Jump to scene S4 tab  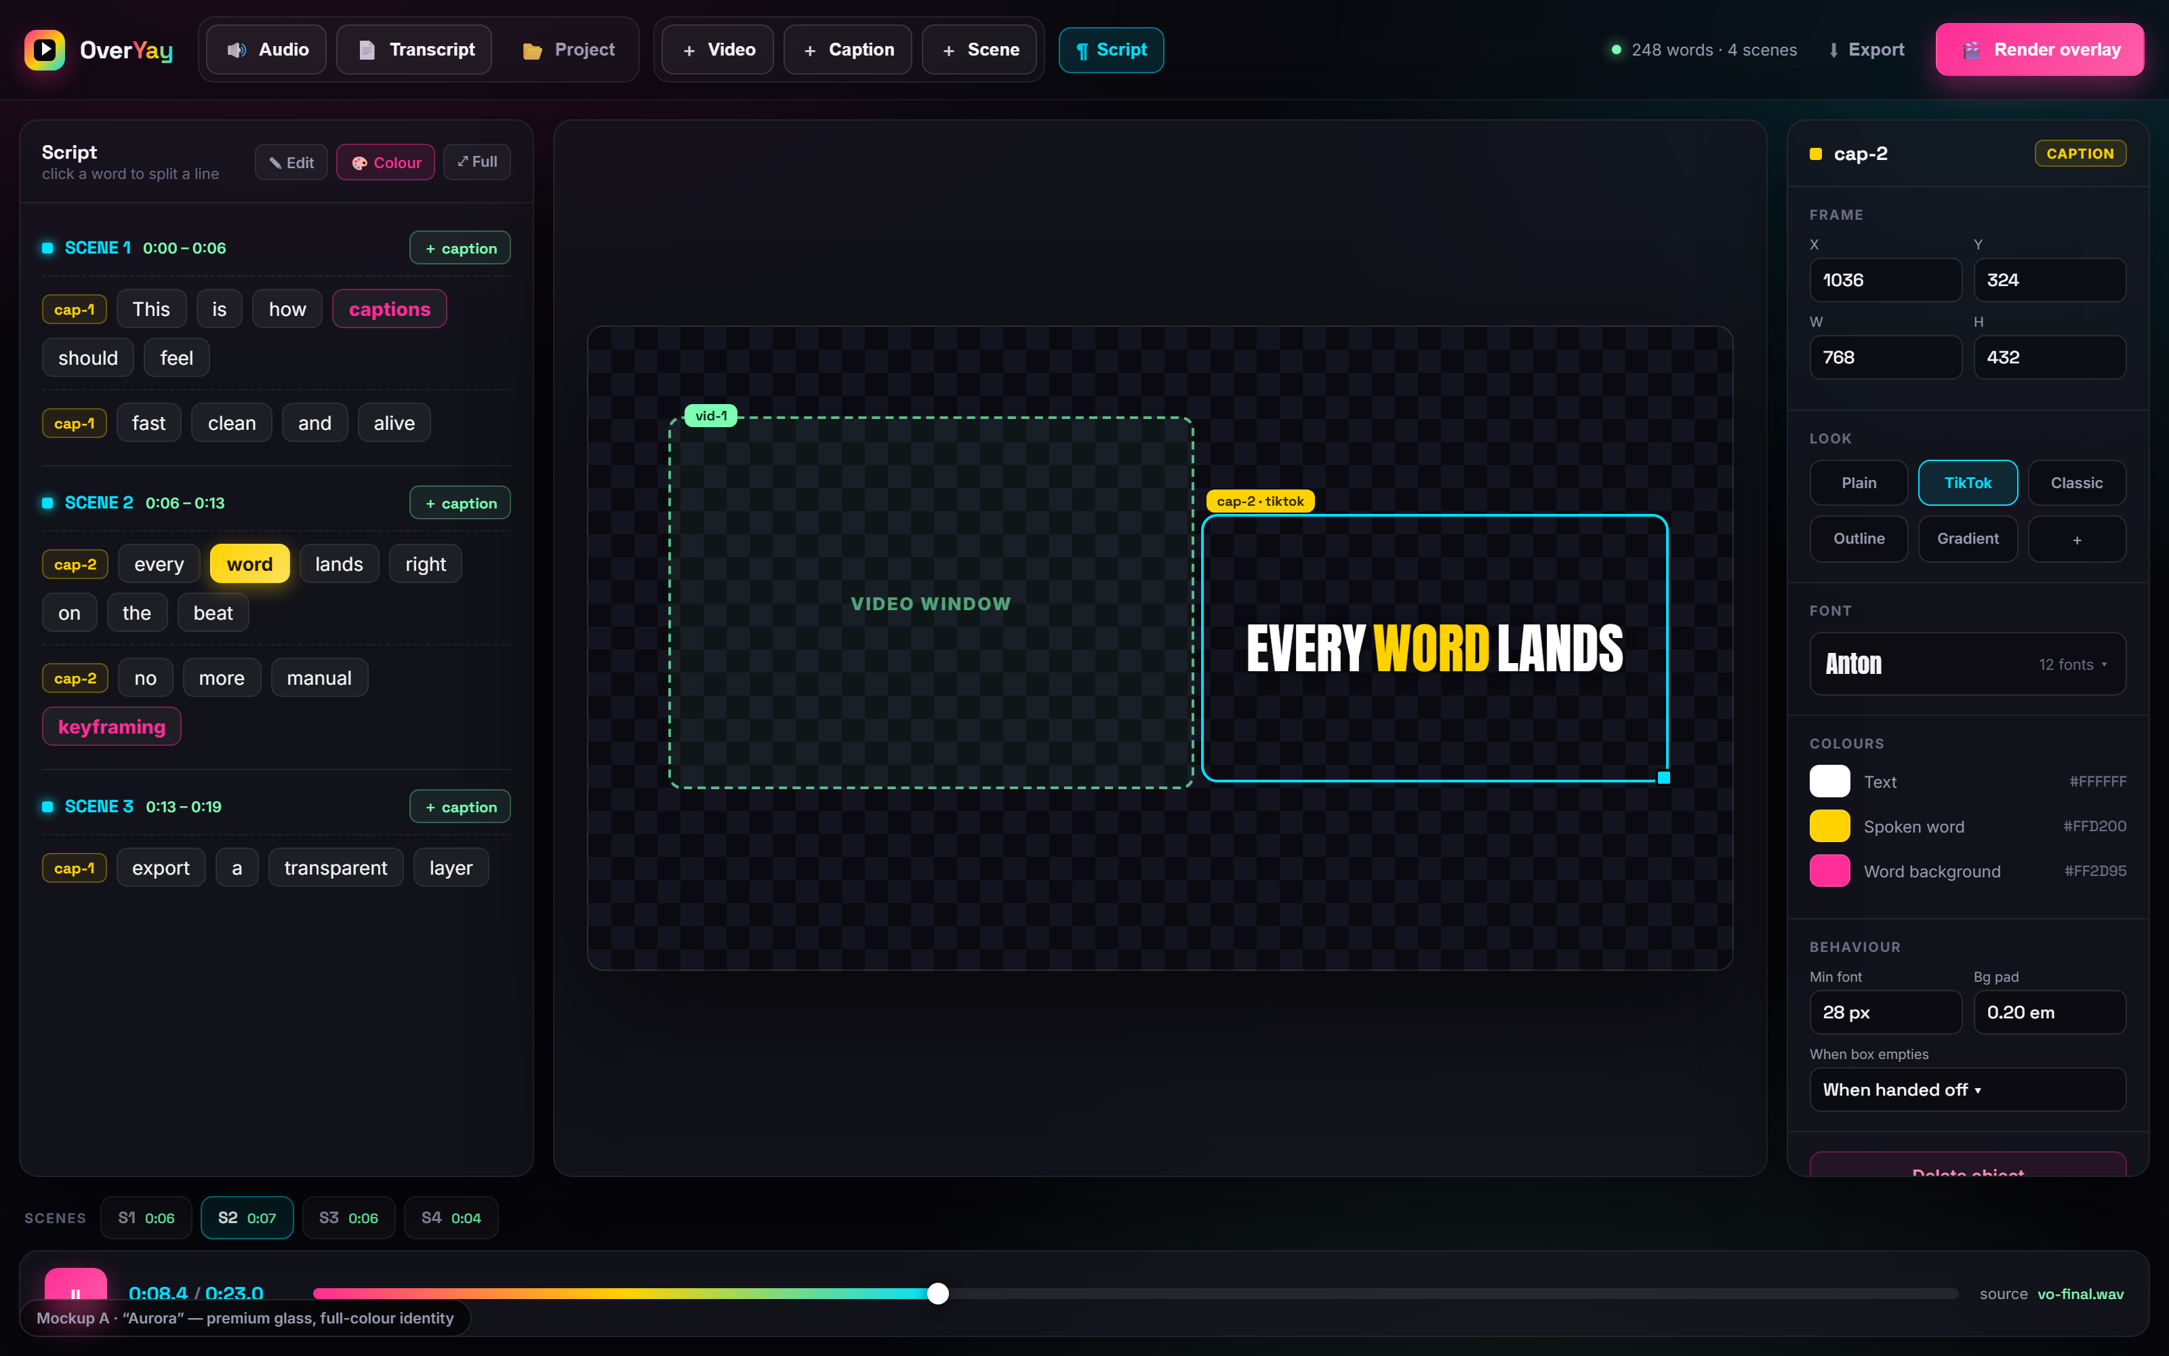point(451,1218)
